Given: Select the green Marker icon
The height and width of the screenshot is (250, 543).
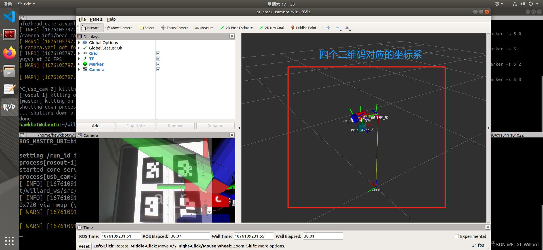Looking at the screenshot, I should 85,64.
